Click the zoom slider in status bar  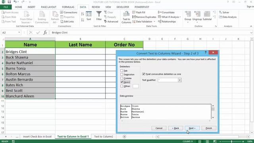pyautogui.click(x=232, y=141)
